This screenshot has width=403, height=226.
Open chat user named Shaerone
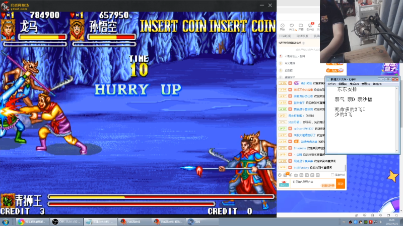click(x=300, y=148)
